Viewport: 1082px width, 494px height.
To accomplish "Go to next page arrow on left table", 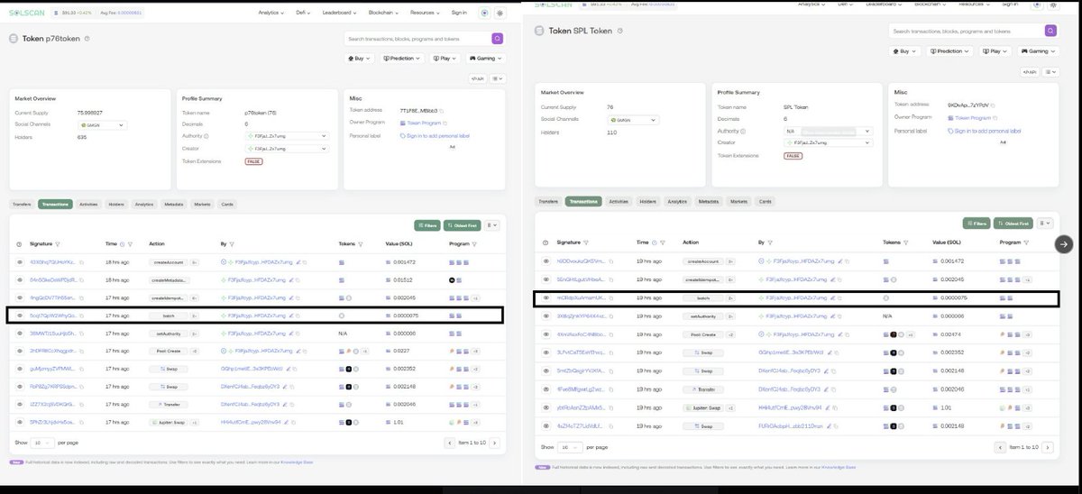I will [x=496, y=443].
